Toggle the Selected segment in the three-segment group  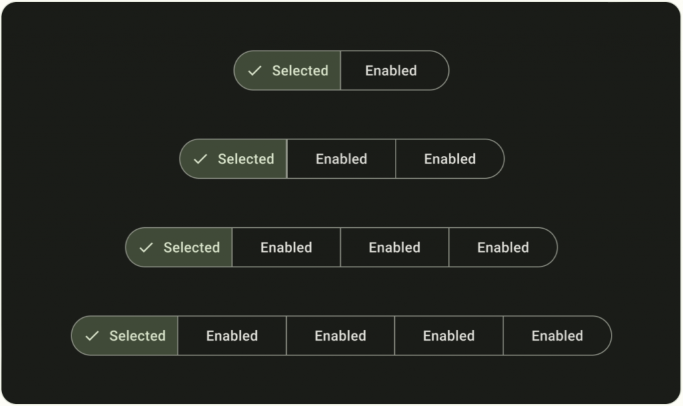[x=245, y=159]
